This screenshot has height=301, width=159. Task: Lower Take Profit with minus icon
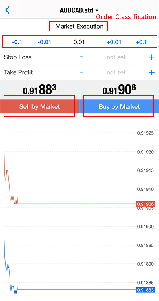[x=81, y=72]
